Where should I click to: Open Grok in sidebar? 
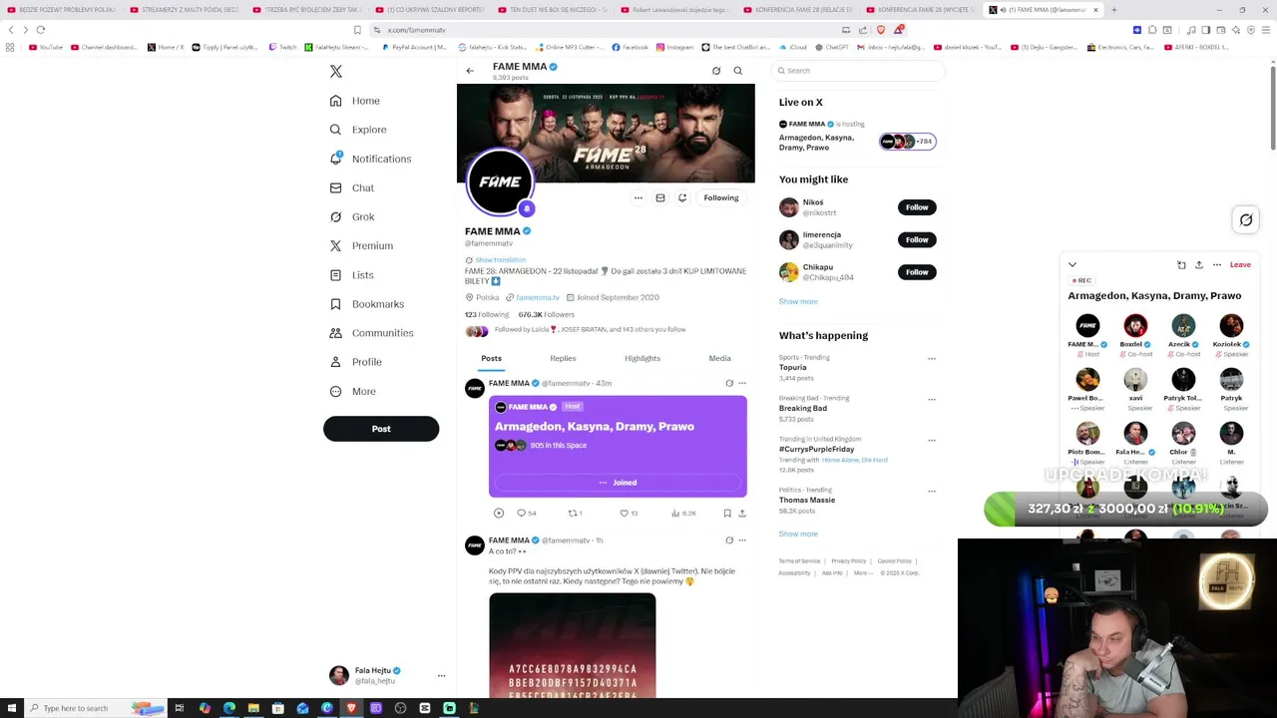352,216
